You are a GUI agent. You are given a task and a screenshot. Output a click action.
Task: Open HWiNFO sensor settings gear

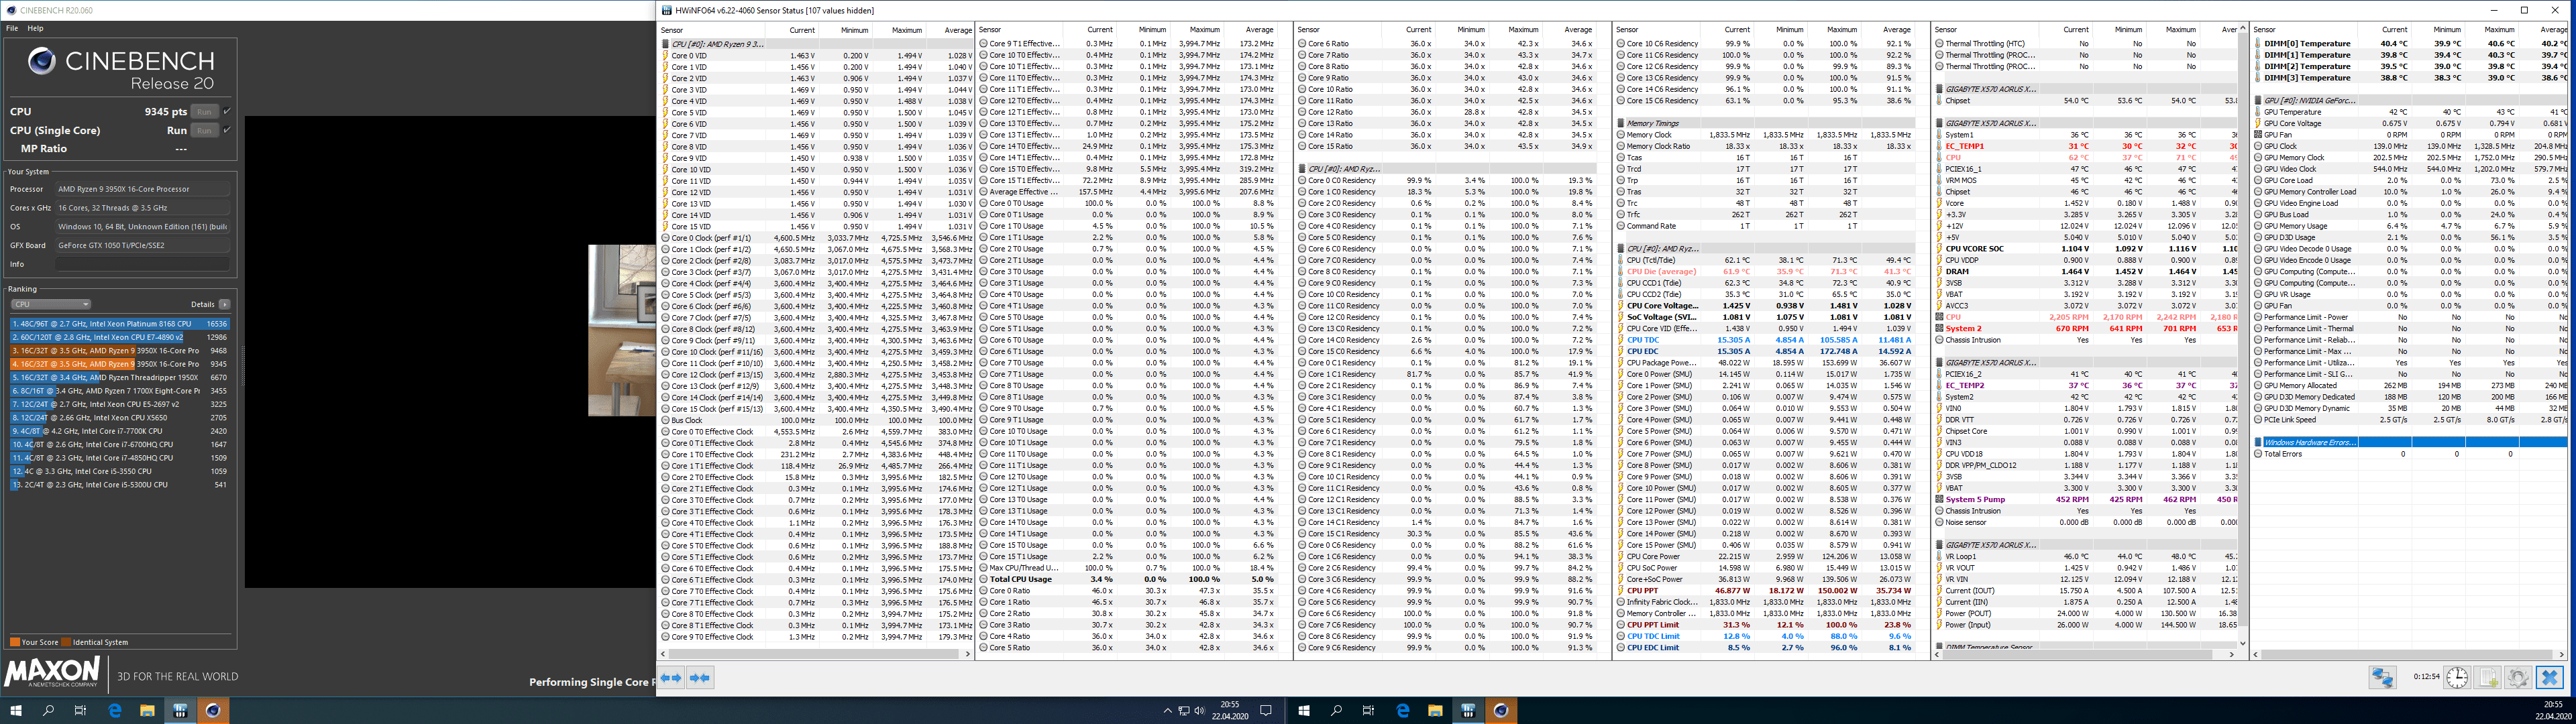point(2518,677)
